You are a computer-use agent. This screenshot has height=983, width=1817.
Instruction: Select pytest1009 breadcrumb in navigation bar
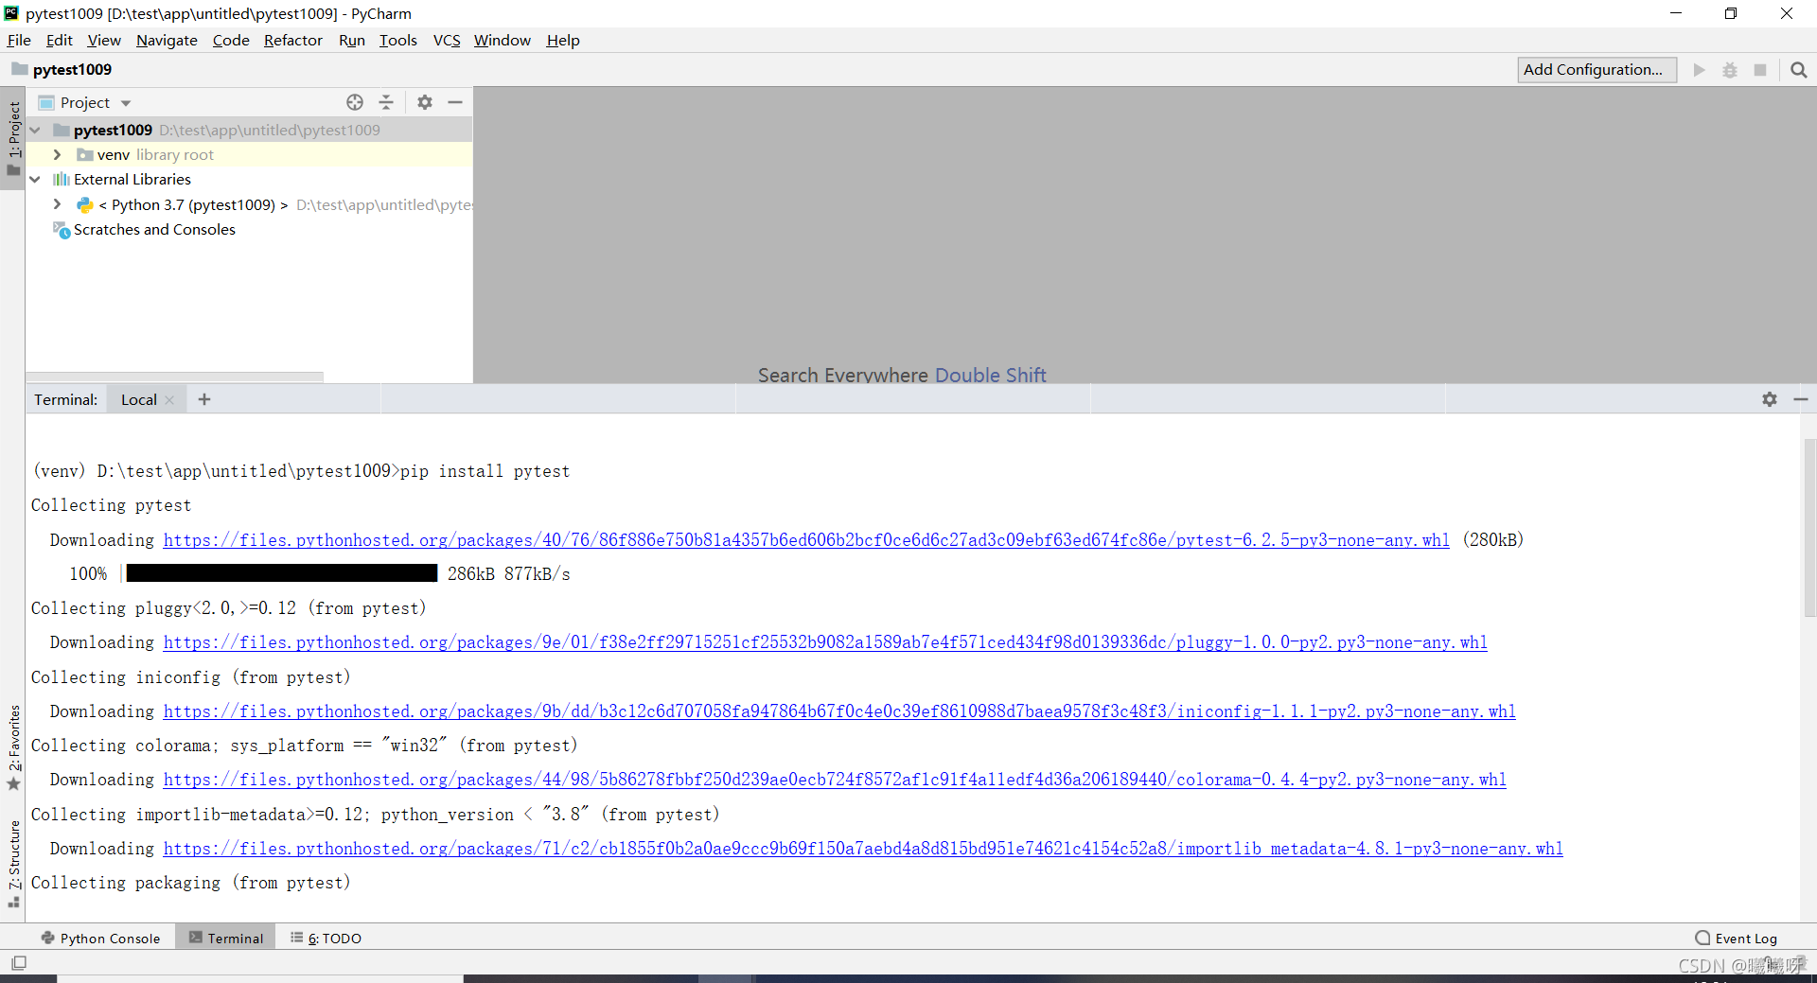click(72, 70)
